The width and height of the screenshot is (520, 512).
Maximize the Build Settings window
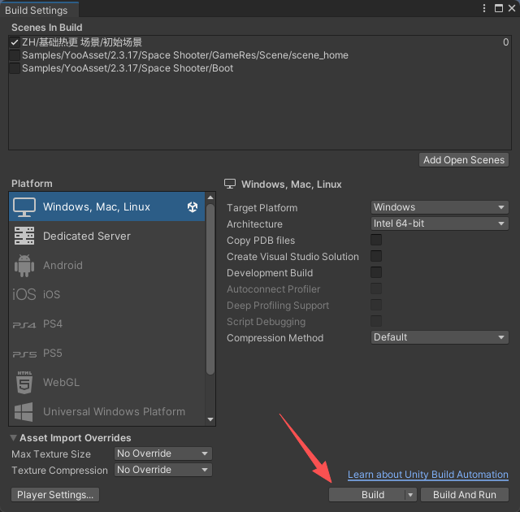point(498,8)
